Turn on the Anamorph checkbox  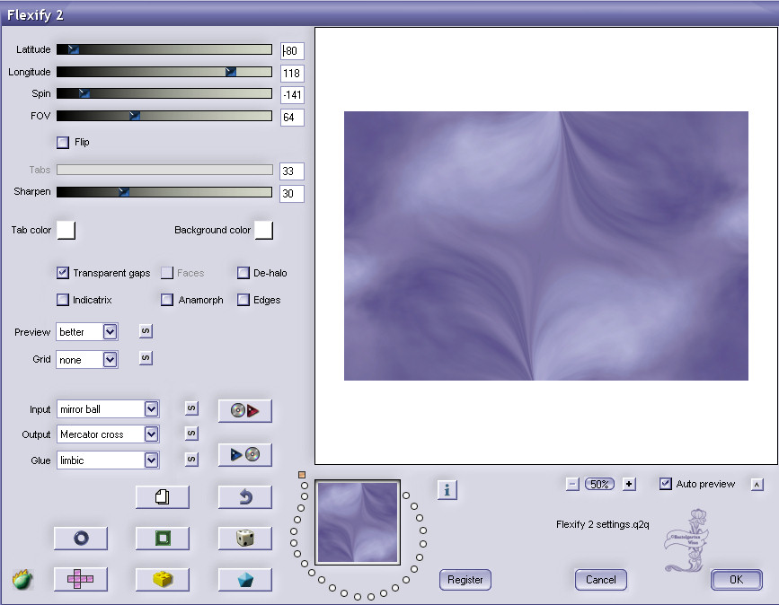click(167, 300)
